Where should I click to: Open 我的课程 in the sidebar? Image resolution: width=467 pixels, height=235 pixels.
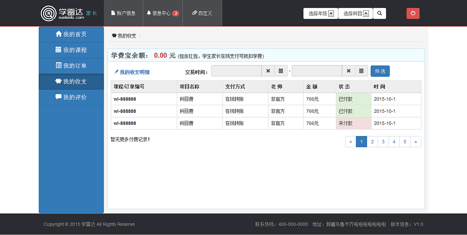pos(71,50)
